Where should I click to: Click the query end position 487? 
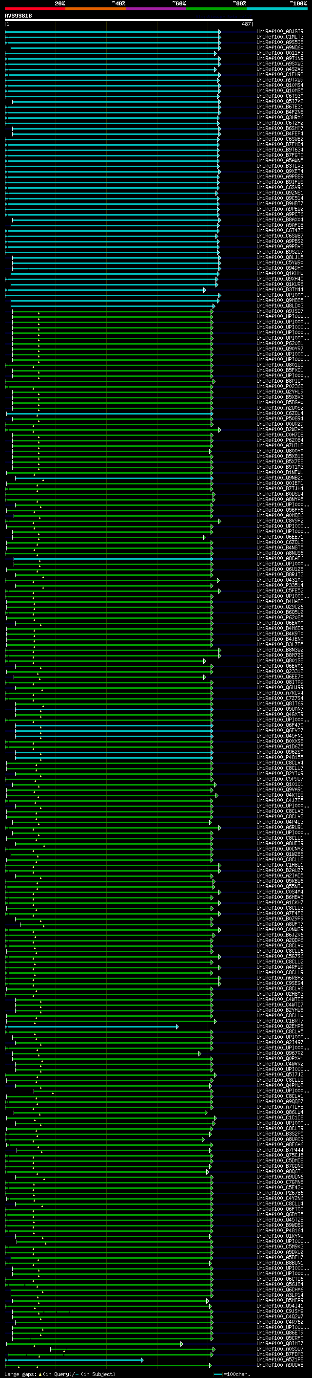click(246, 24)
